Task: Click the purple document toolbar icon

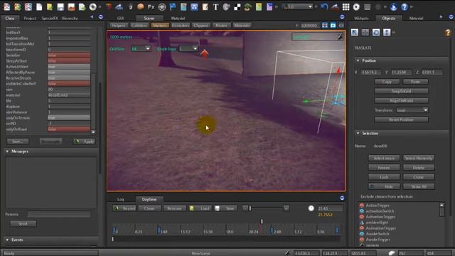Action: coord(269,7)
